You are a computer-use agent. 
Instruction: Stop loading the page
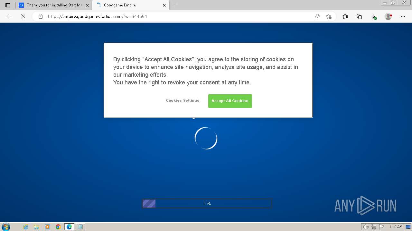pos(23,16)
